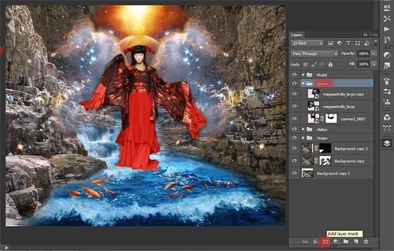Screen dimensions: 394x251
Task: Toggle visibility of Background copy 2 layer
Action: pos(294,173)
